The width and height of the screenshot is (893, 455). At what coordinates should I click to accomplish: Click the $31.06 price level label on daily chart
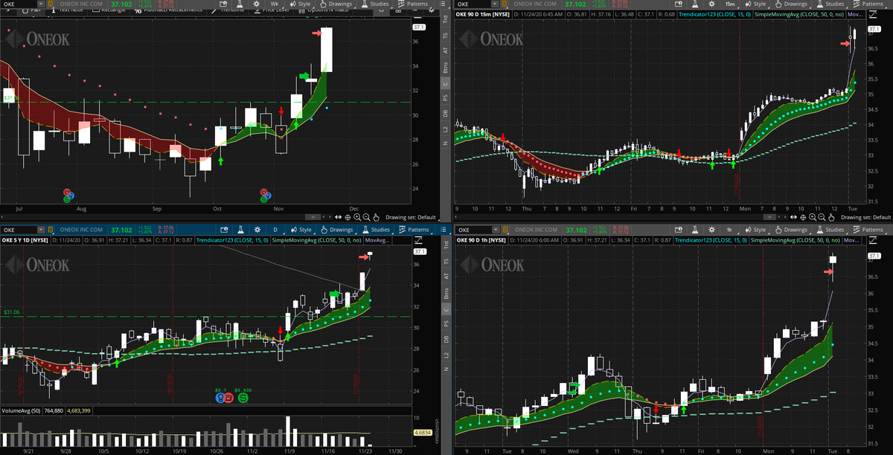coord(13,312)
